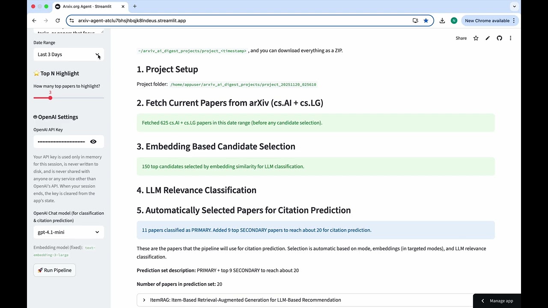Click the Fetched 625 papers message

click(316, 123)
